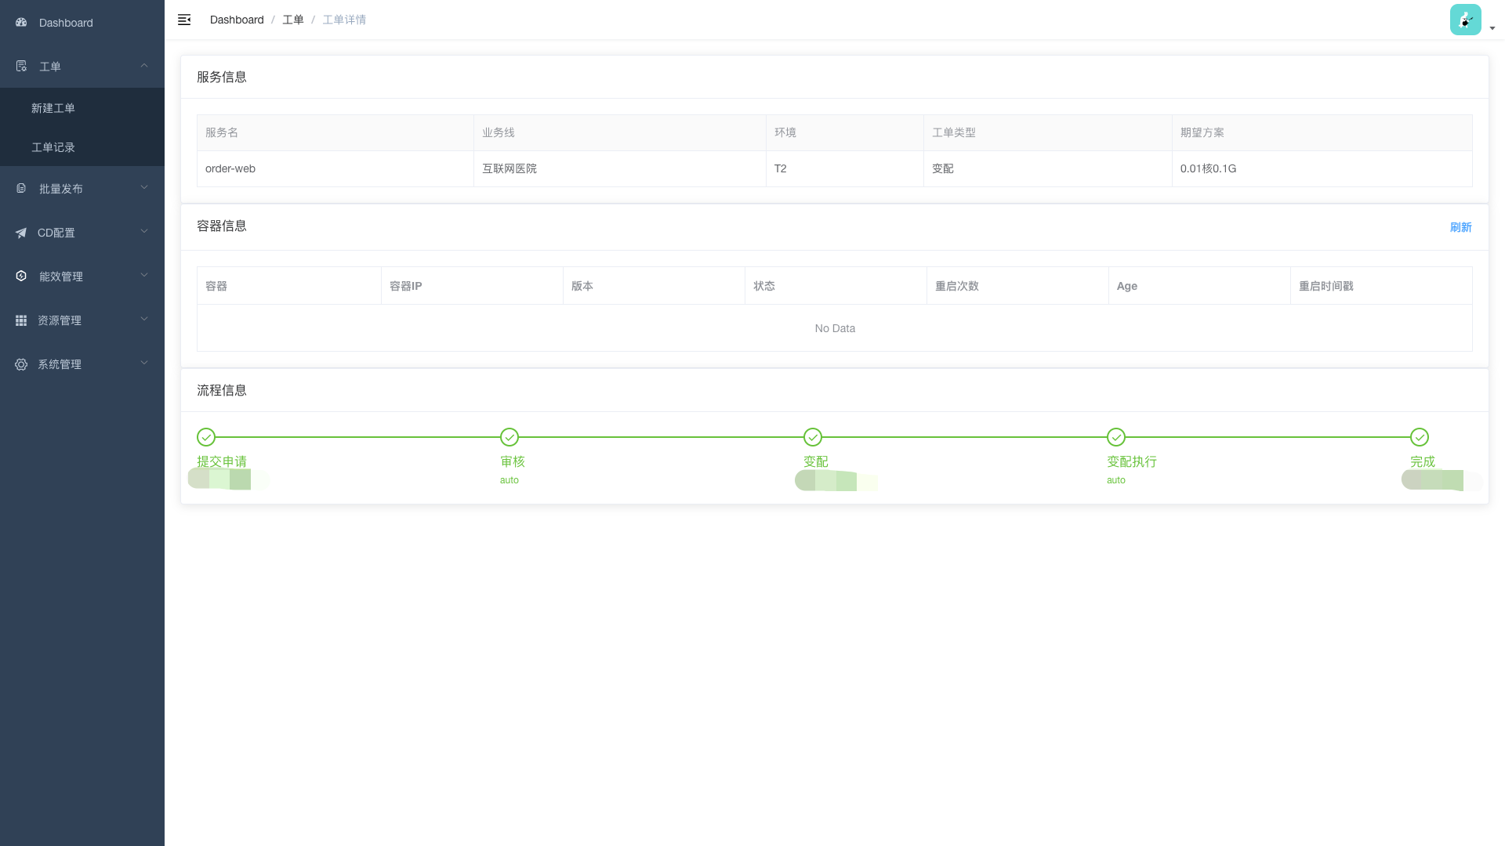Open 新建工单 menu item

pyautogui.click(x=53, y=108)
